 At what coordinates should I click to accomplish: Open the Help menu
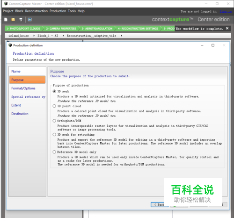(x=81, y=11)
